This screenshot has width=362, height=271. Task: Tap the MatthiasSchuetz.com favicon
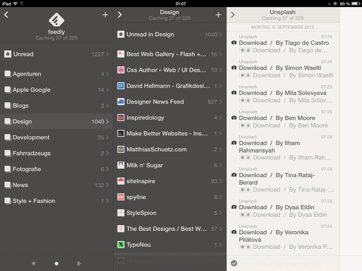click(121, 149)
